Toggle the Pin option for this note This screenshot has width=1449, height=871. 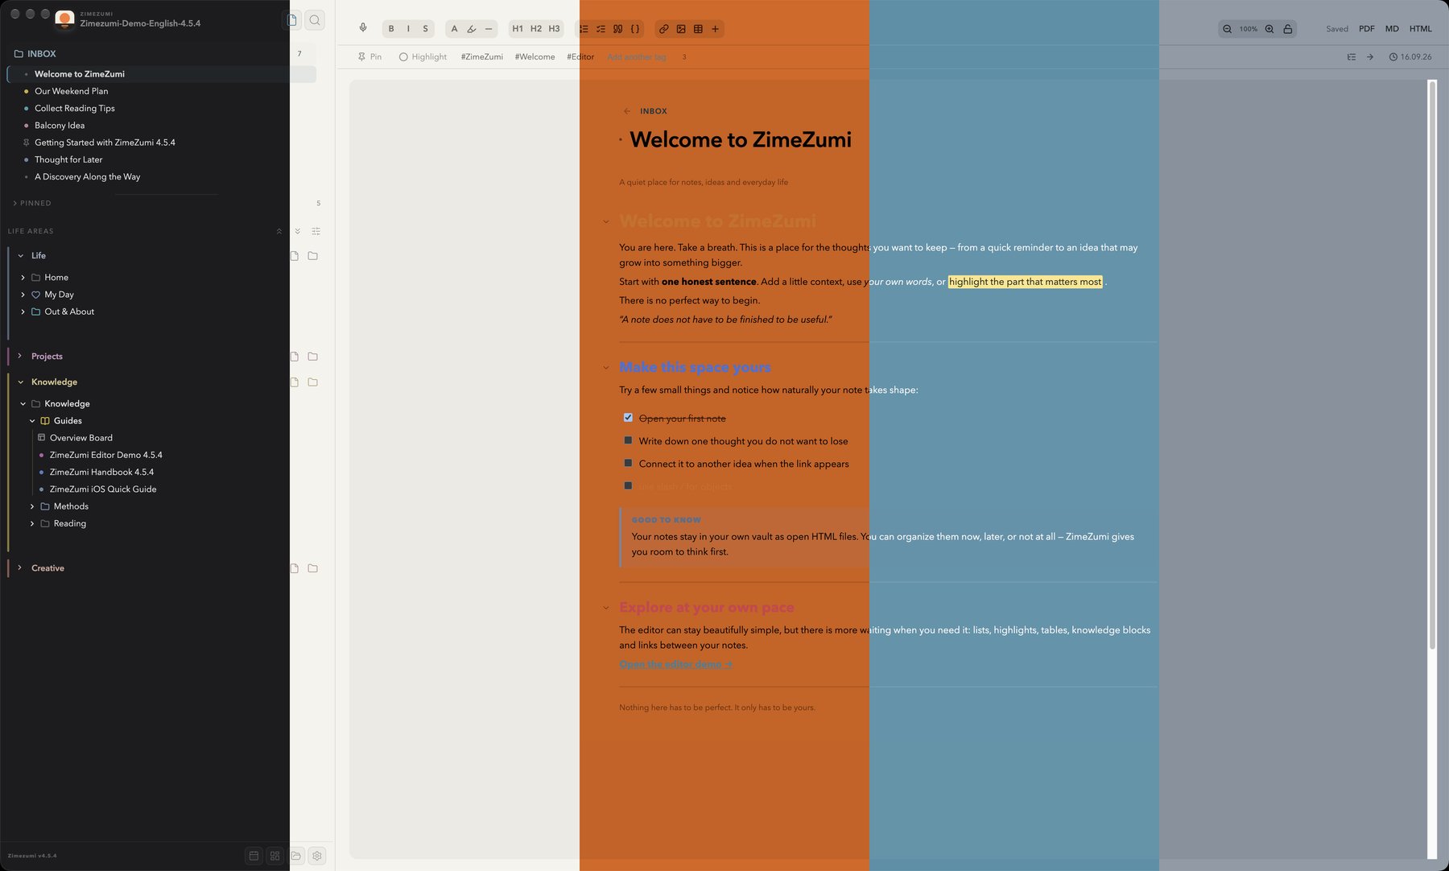[369, 57]
